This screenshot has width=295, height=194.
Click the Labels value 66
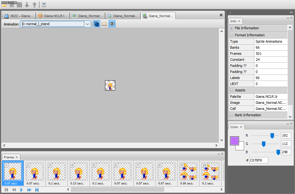tap(271, 78)
